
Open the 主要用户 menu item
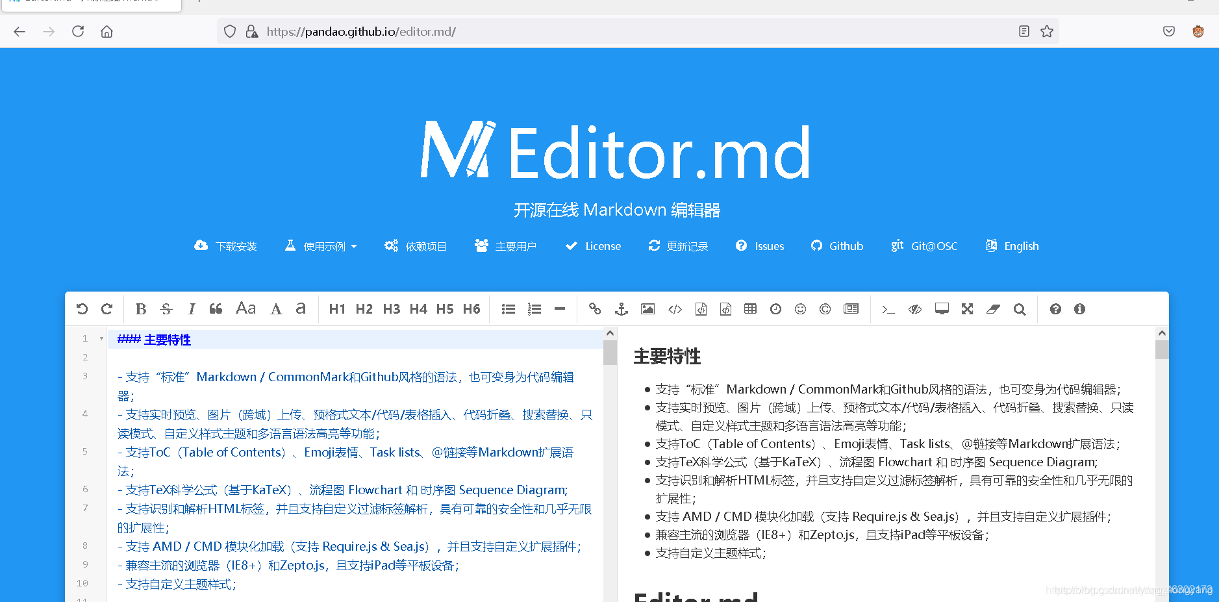(505, 246)
